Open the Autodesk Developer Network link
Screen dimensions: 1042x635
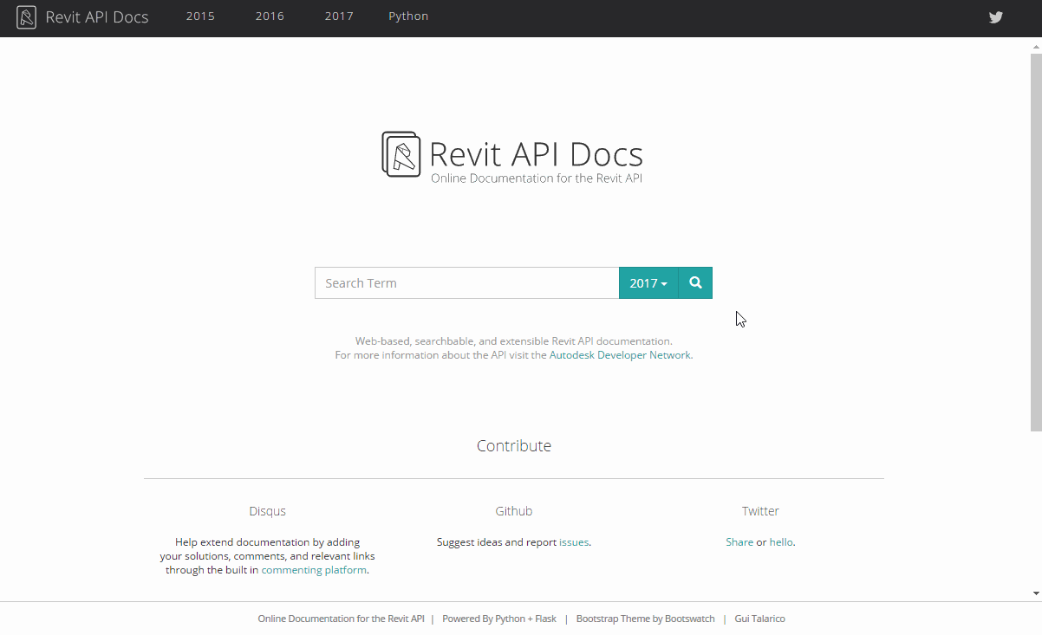619,354
